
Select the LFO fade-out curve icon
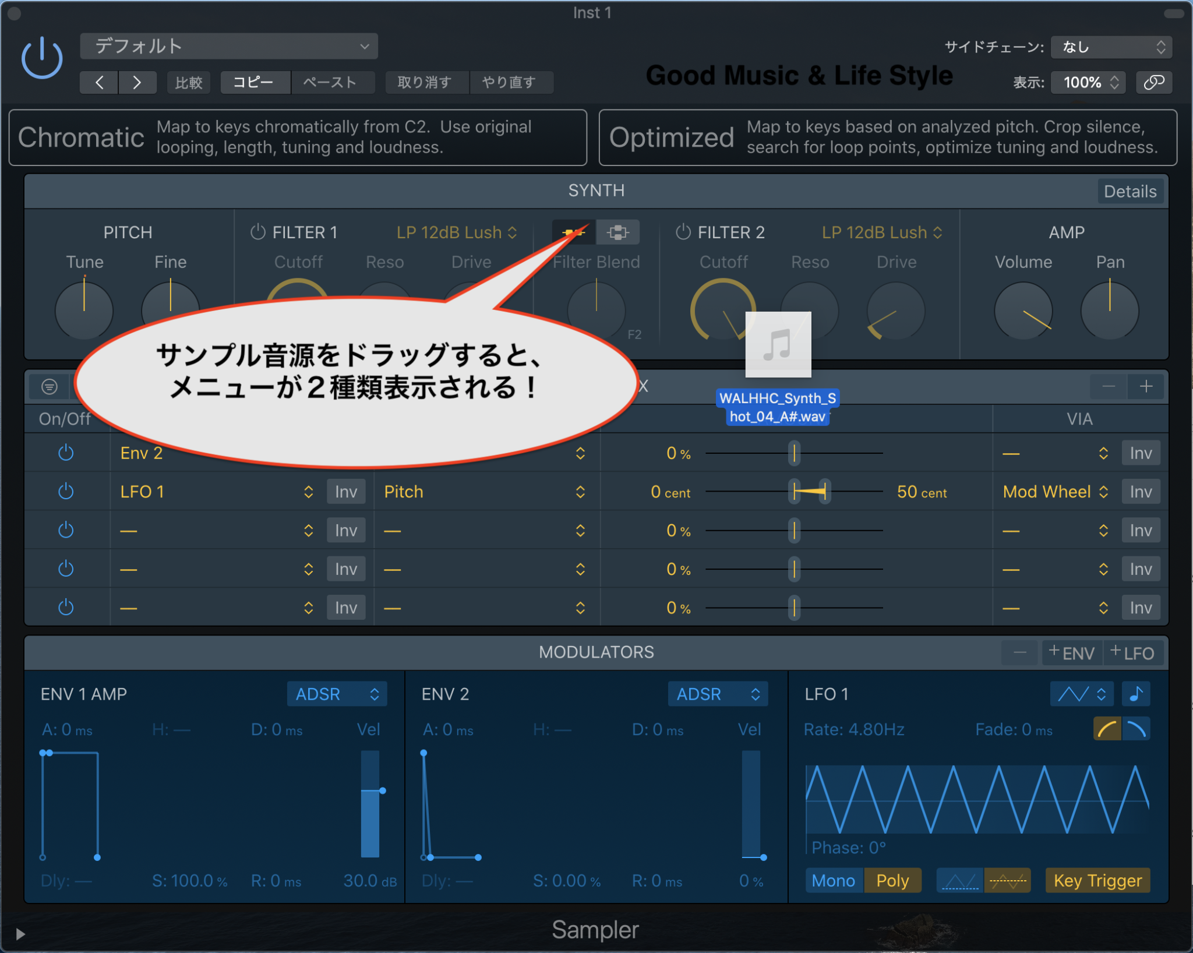pos(1137,728)
